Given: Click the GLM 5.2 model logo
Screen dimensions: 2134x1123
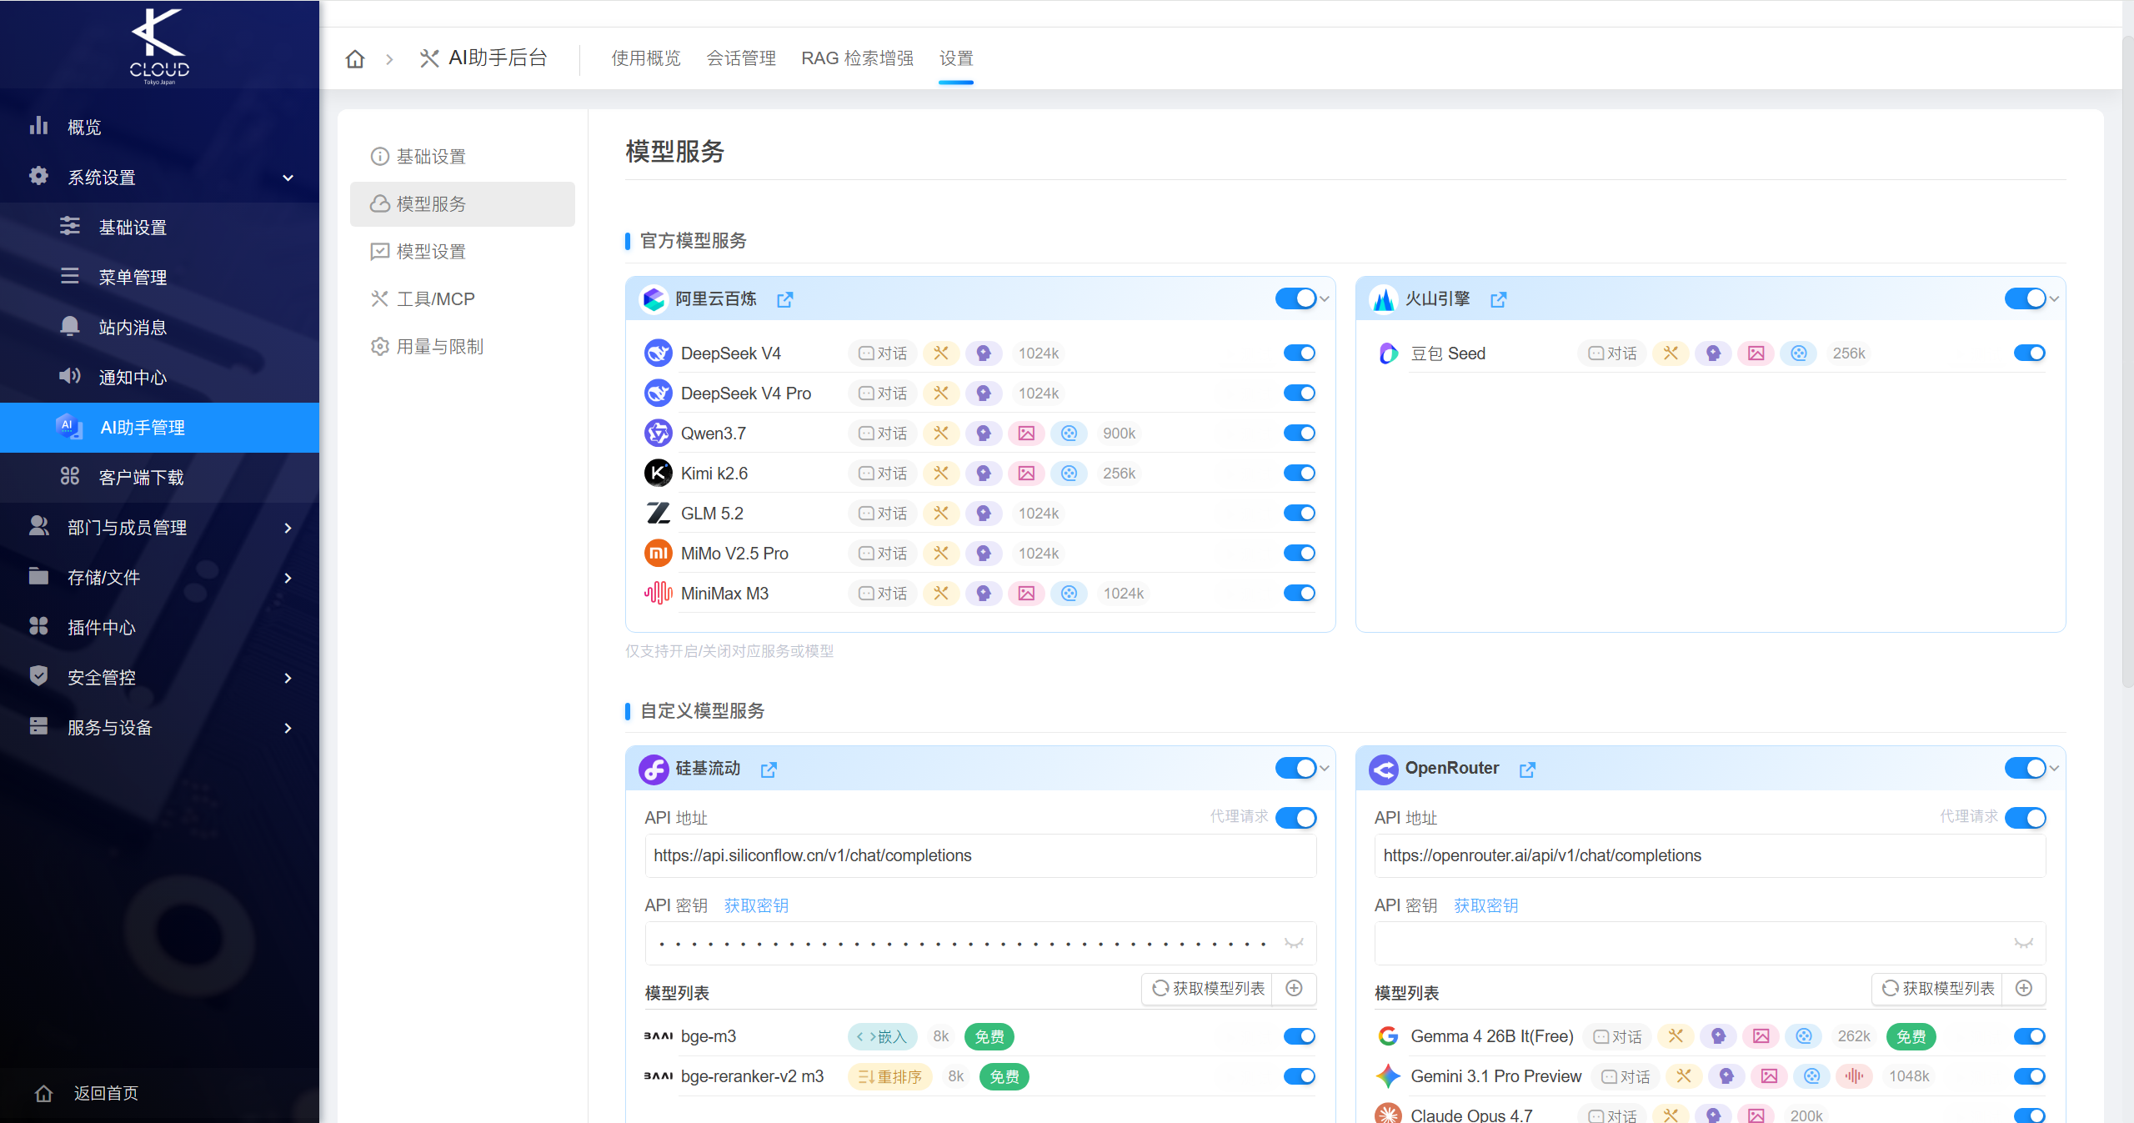Looking at the screenshot, I should (x=659, y=514).
